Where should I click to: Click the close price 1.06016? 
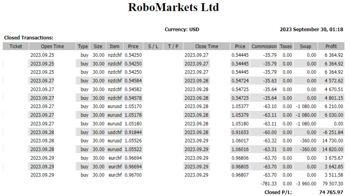tap(240, 150)
